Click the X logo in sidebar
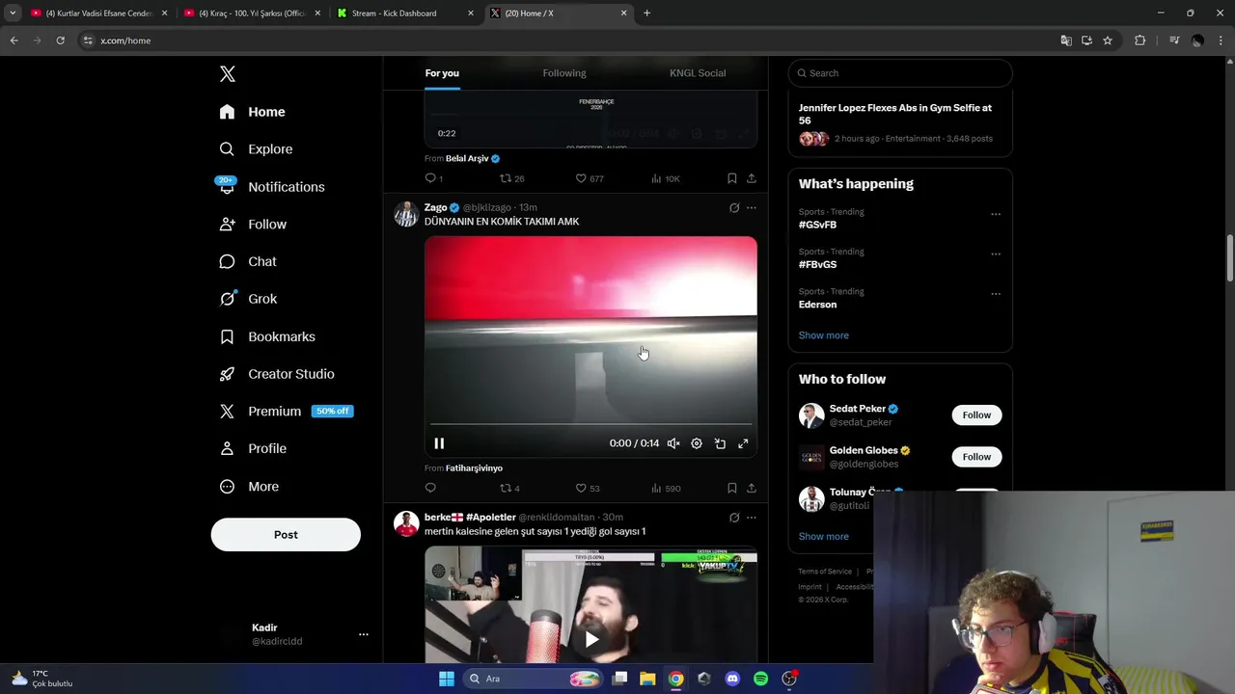The height and width of the screenshot is (694, 1235). tap(227, 74)
